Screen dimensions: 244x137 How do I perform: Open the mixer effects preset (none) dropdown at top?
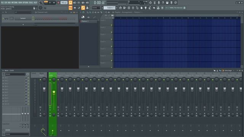pos(15,74)
